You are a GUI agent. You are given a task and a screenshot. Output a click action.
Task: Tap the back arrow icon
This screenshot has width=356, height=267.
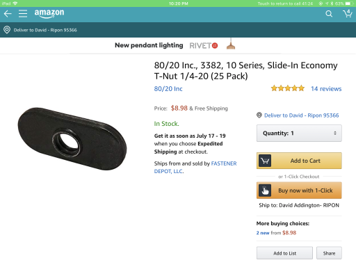point(8,14)
